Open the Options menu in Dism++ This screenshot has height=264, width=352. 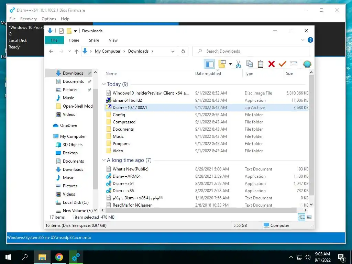(49, 19)
